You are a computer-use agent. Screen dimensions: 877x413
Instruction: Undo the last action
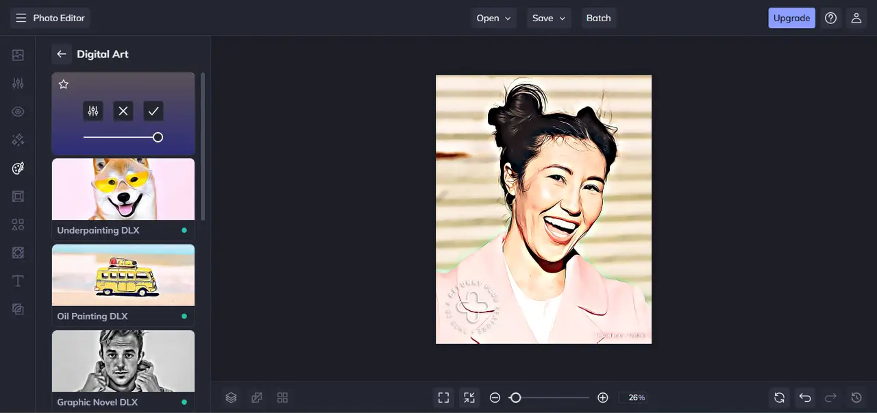point(805,397)
